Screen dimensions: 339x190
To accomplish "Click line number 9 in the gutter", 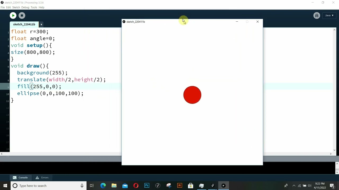I will 8,87.
